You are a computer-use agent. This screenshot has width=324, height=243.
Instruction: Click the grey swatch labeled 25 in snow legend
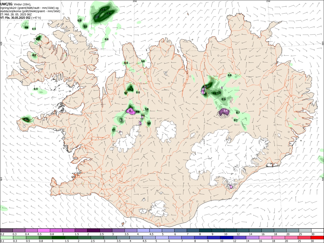click(x=305, y=231)
